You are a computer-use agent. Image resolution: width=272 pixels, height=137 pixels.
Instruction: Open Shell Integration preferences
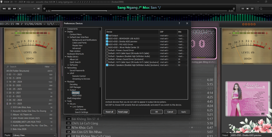(74, 98)
